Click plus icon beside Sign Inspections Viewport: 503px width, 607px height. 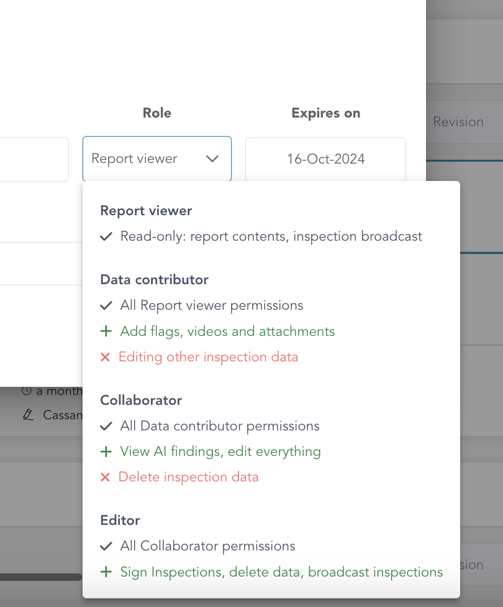coord(106,572)
